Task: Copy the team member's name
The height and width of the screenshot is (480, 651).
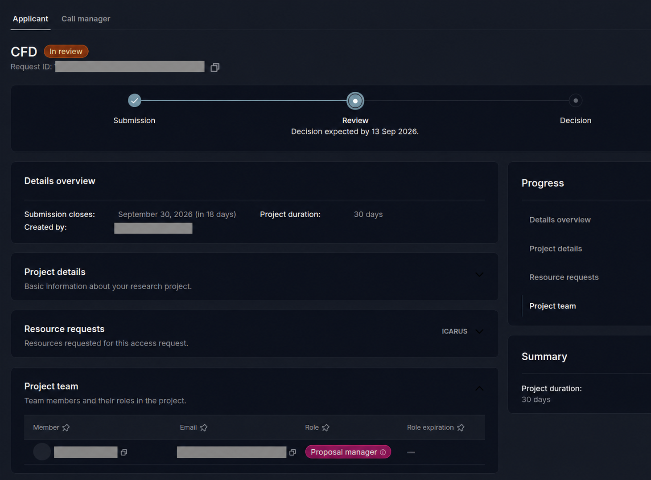Action: click(124, 452)
